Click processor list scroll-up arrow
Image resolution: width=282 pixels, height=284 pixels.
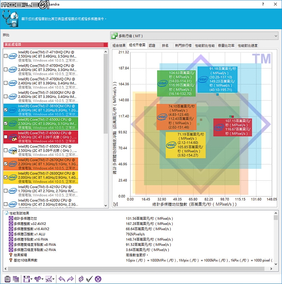[106, 52]
